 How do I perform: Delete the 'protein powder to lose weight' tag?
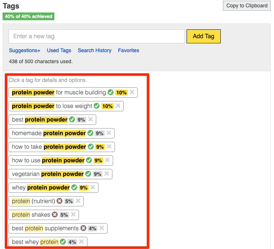coord(118,106)
